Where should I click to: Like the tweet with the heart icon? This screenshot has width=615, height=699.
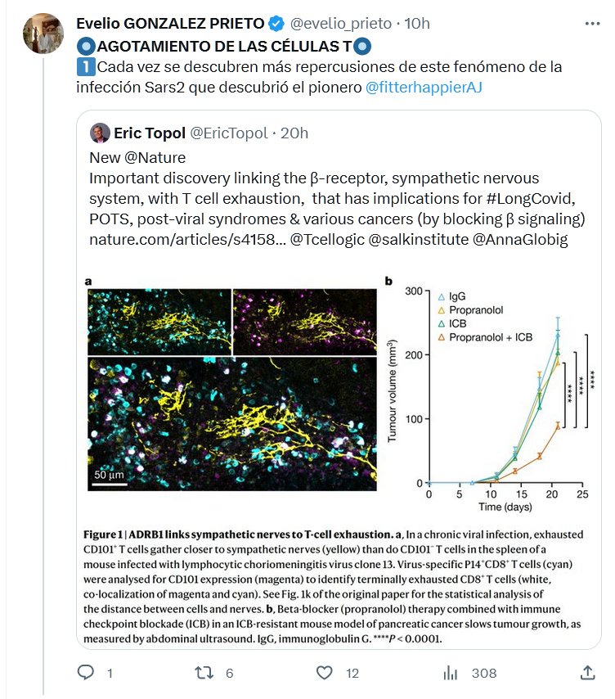click(x=325, y=673)
